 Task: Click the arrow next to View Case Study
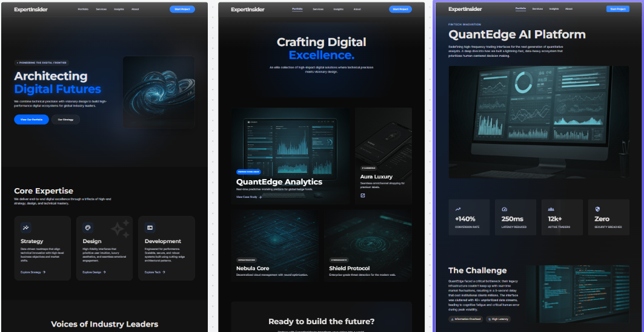[x=261, y=197]
